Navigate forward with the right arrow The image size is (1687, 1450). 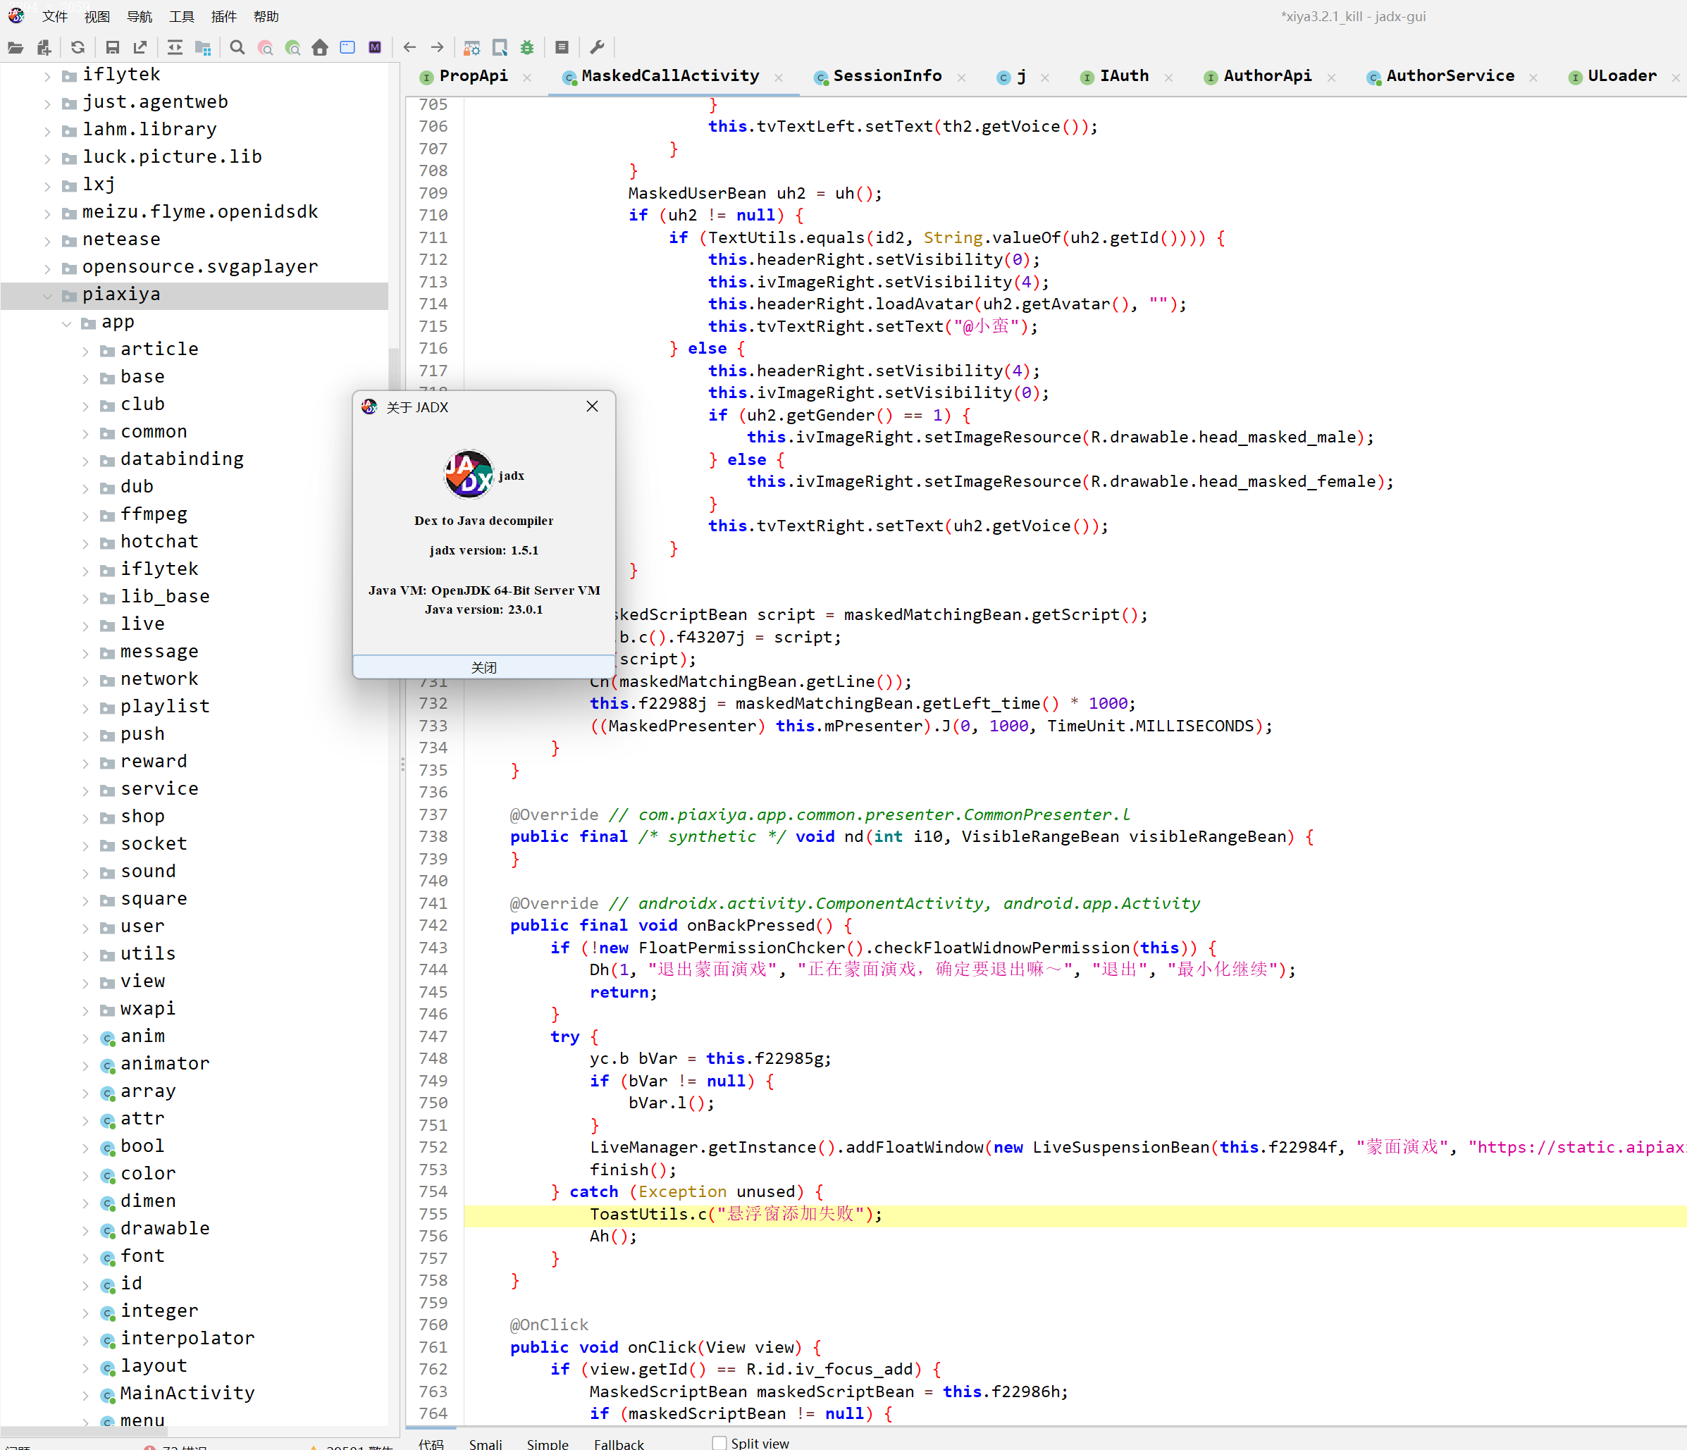pyautogui.click(x=437, y=47)
